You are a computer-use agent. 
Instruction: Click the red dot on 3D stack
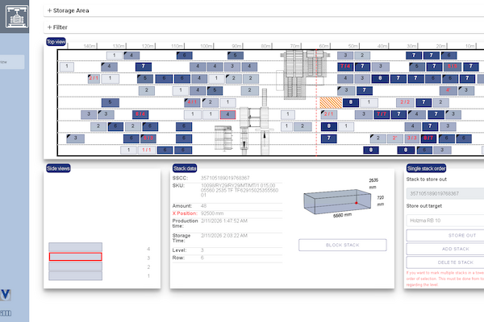tap(356, 202)
